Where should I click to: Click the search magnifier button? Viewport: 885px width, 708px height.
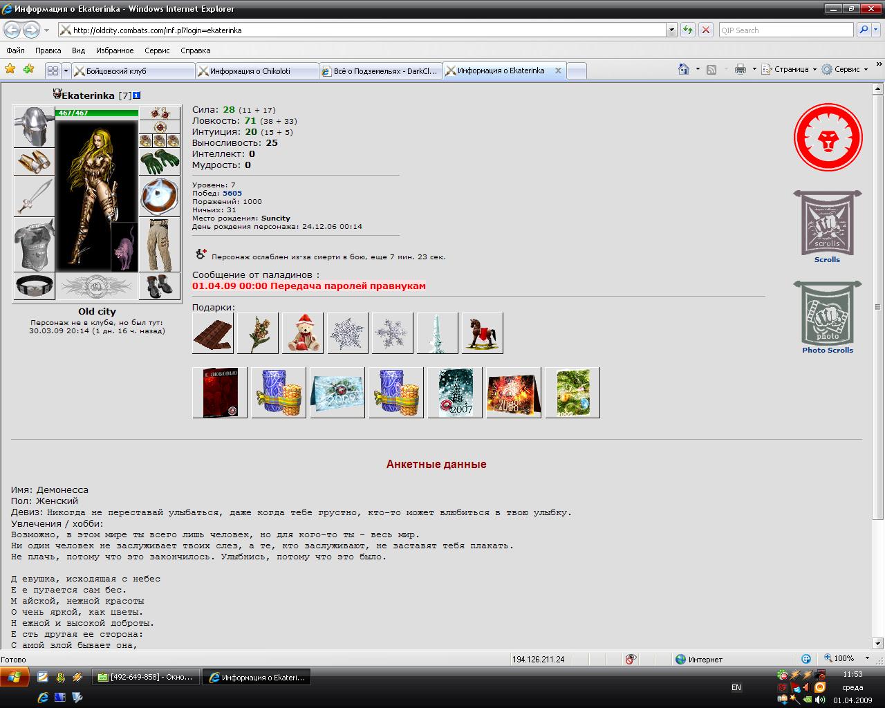click(x=864, y=30)
